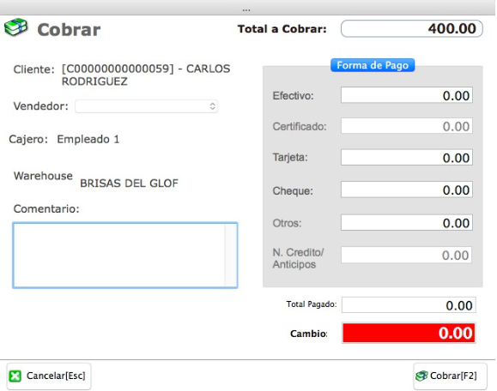Select the Forma de Pago tab label

coord(373,65)
